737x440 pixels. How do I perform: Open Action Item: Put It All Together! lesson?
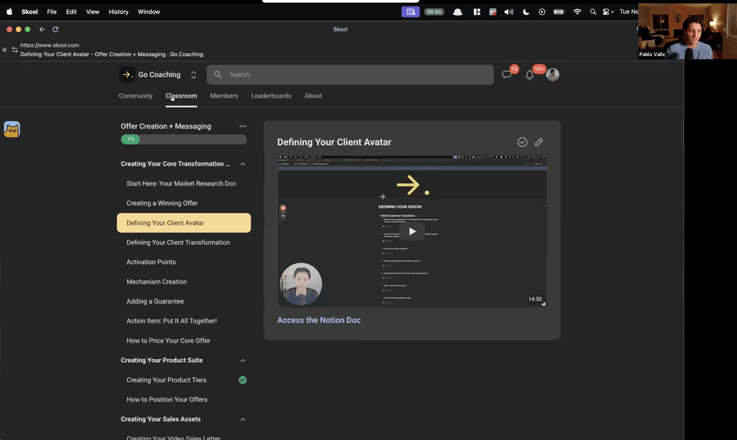point(184,321)
